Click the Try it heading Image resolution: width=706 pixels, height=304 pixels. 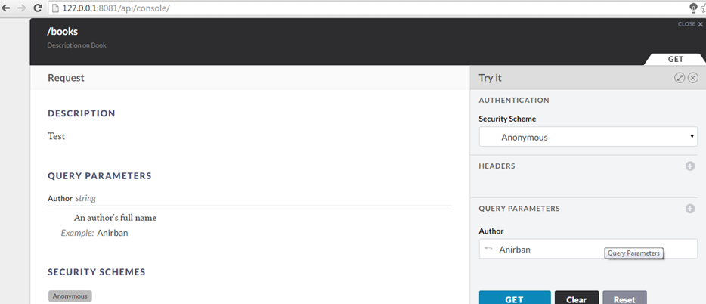(491, 78)
